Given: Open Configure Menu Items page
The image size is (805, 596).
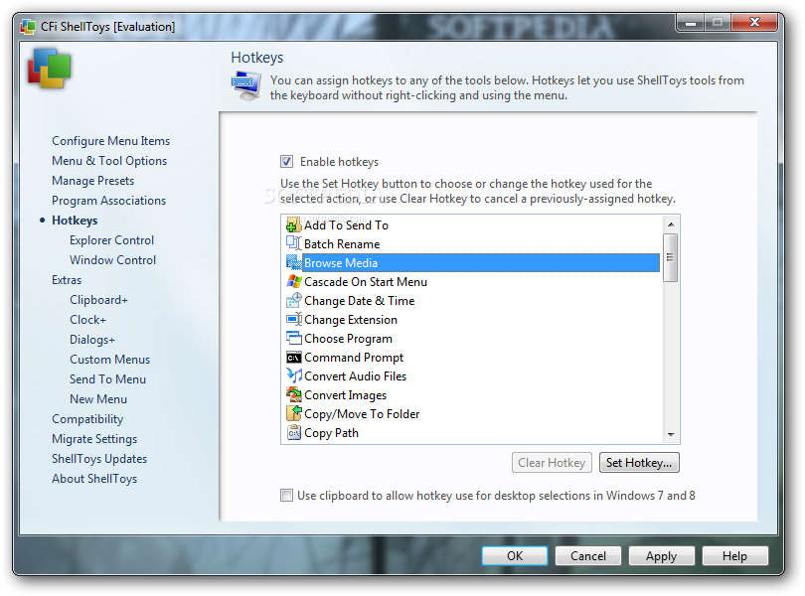Looking at the screenshot, I should tap(111, 141).
